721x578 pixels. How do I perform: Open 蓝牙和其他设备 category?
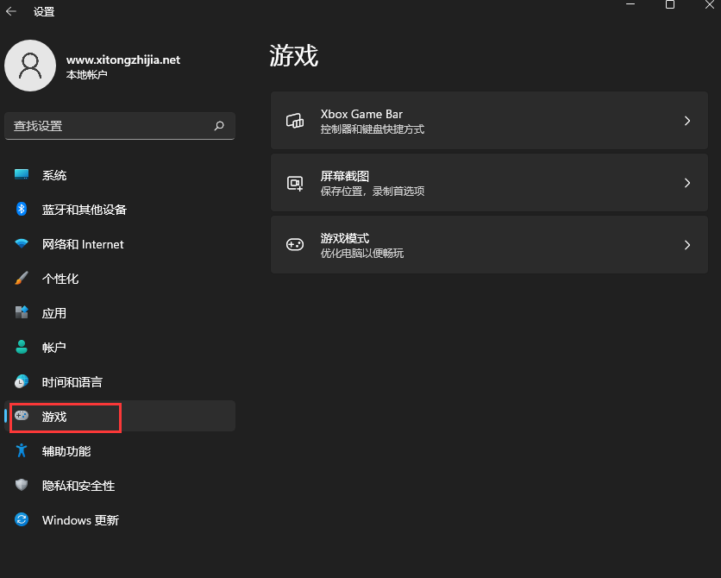click(x=120, y=210)
